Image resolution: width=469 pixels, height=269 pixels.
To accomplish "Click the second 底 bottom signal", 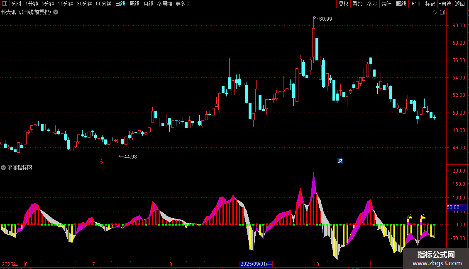I will tap(423, 217).
